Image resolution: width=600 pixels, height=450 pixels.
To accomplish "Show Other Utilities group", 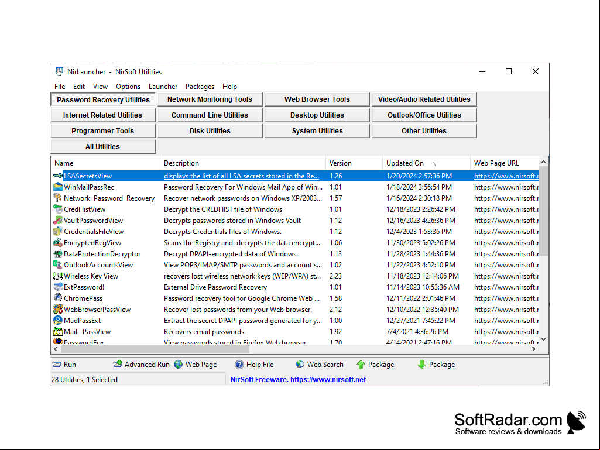I will (424, 131).
